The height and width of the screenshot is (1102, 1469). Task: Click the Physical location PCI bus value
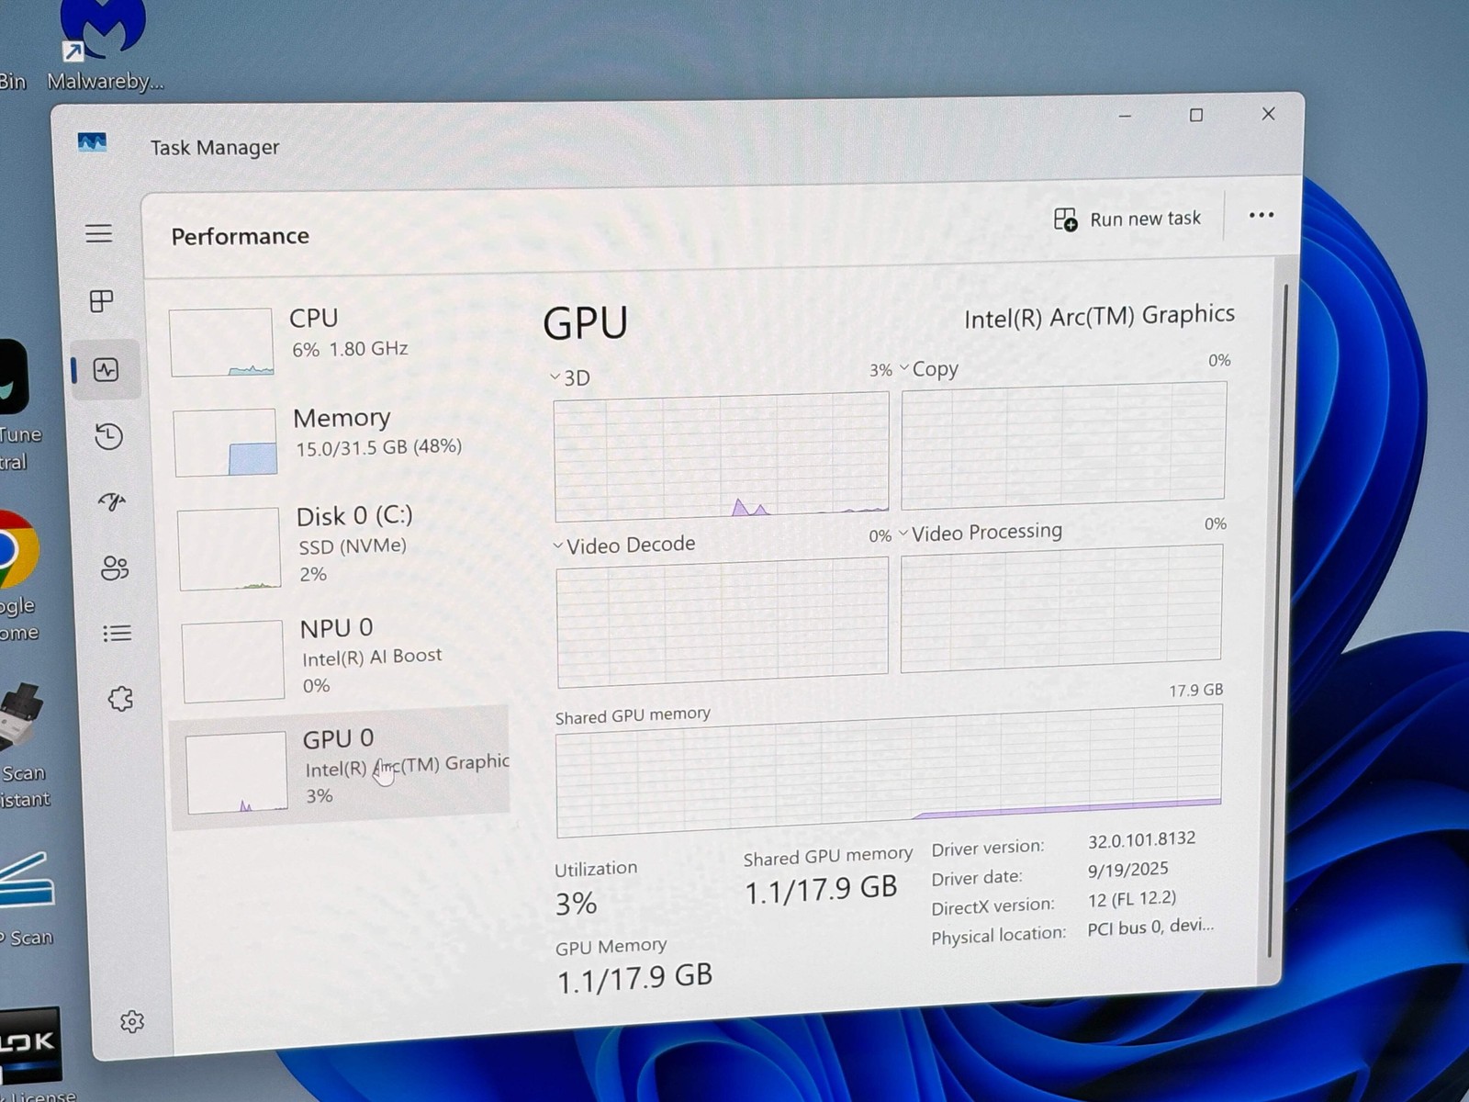point(1150,928)
